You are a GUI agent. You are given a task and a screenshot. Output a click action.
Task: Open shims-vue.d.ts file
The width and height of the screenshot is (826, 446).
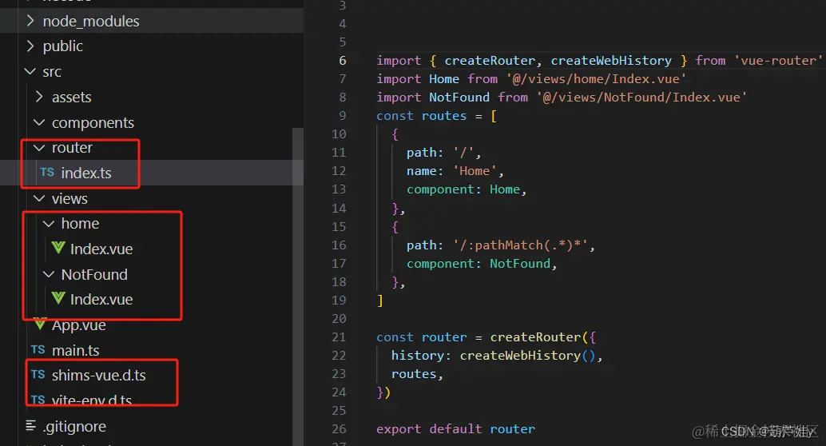(x=98, y=375)
